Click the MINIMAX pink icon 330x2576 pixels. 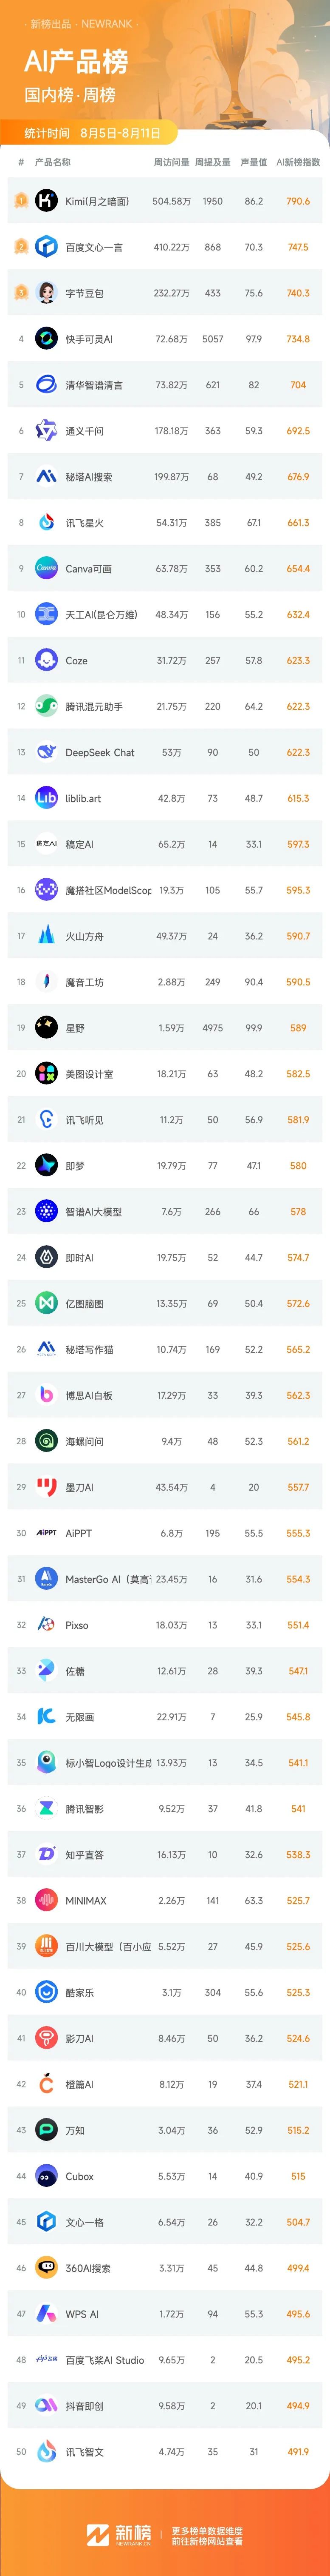point(46,1901)
